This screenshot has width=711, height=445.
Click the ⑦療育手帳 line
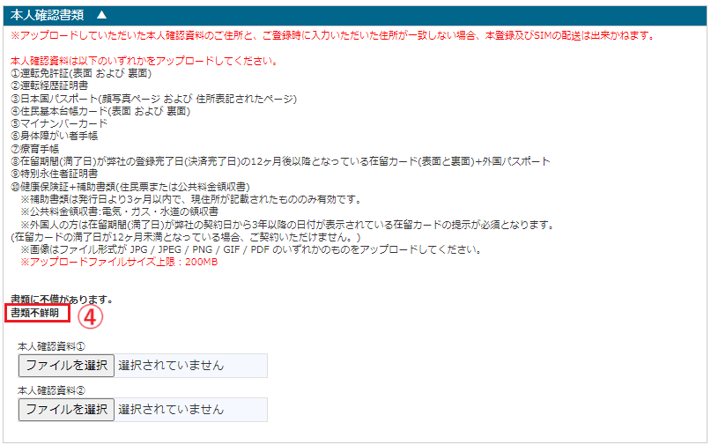35,149
